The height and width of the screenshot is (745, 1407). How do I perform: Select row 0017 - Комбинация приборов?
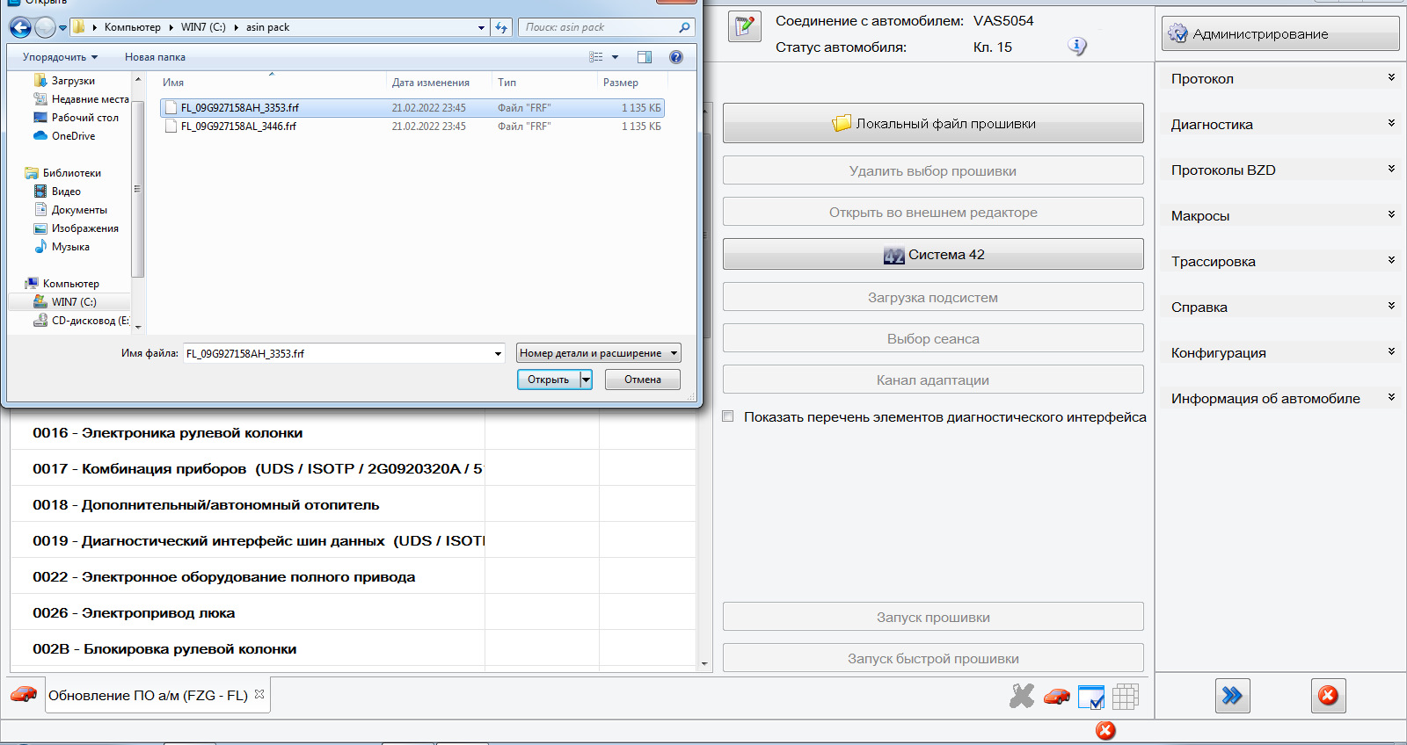coord(353,468)
